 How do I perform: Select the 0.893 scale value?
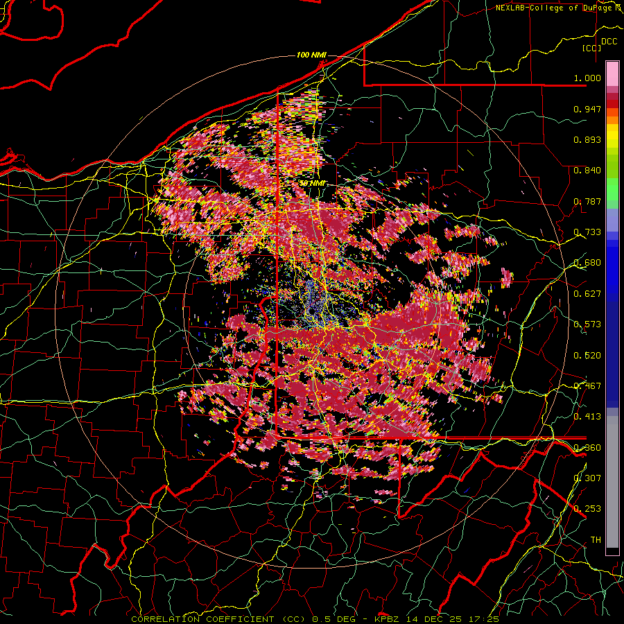point(587,139)
